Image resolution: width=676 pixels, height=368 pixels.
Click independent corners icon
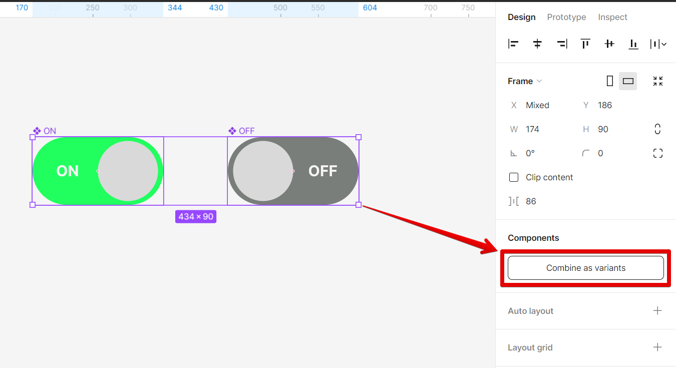coord(658,153)
